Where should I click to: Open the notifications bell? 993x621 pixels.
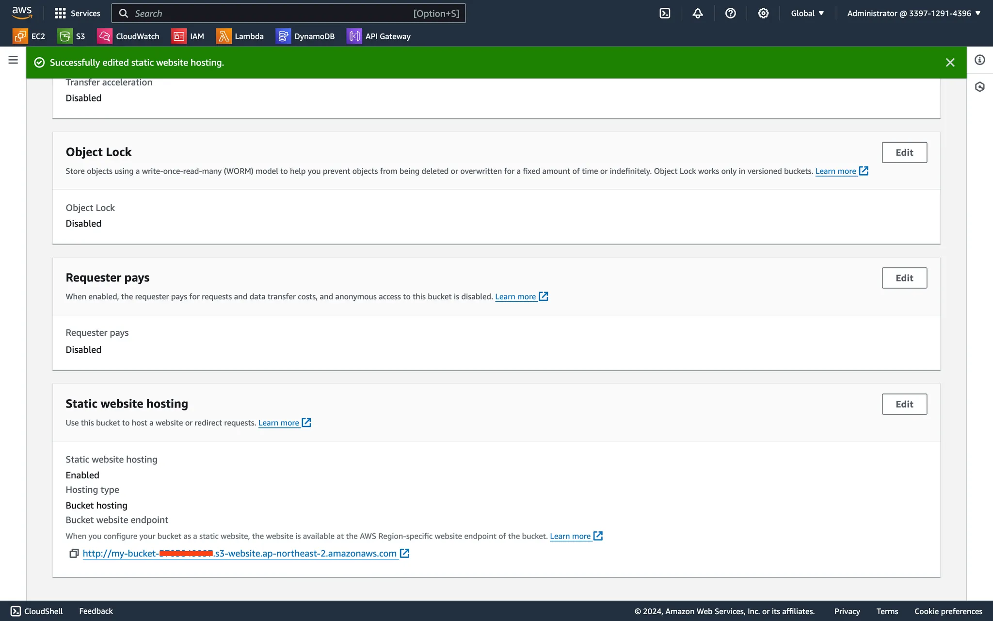(x=697, y=14)
